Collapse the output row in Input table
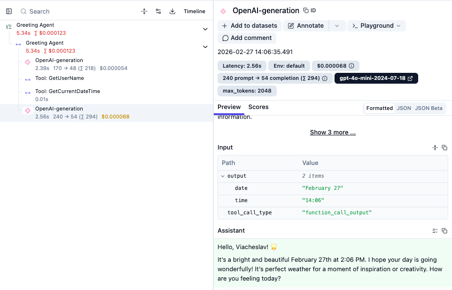This screenshot has height=290, width=452. coord(223,176)
